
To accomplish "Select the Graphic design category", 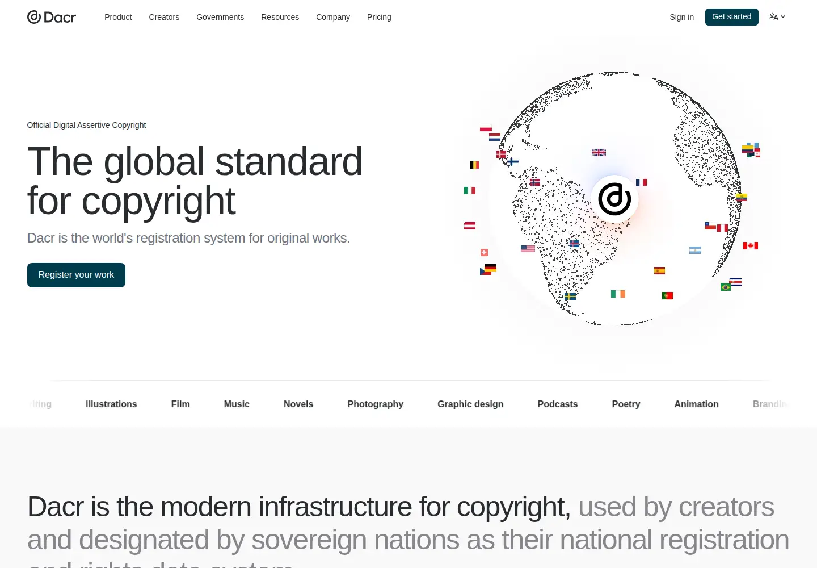I will [470, 404].
